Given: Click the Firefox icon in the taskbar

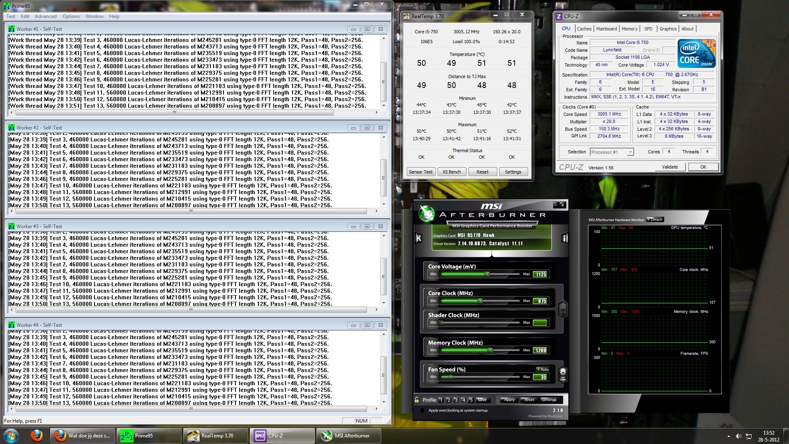Looking at the screenshot, I should tap(37, 435).
